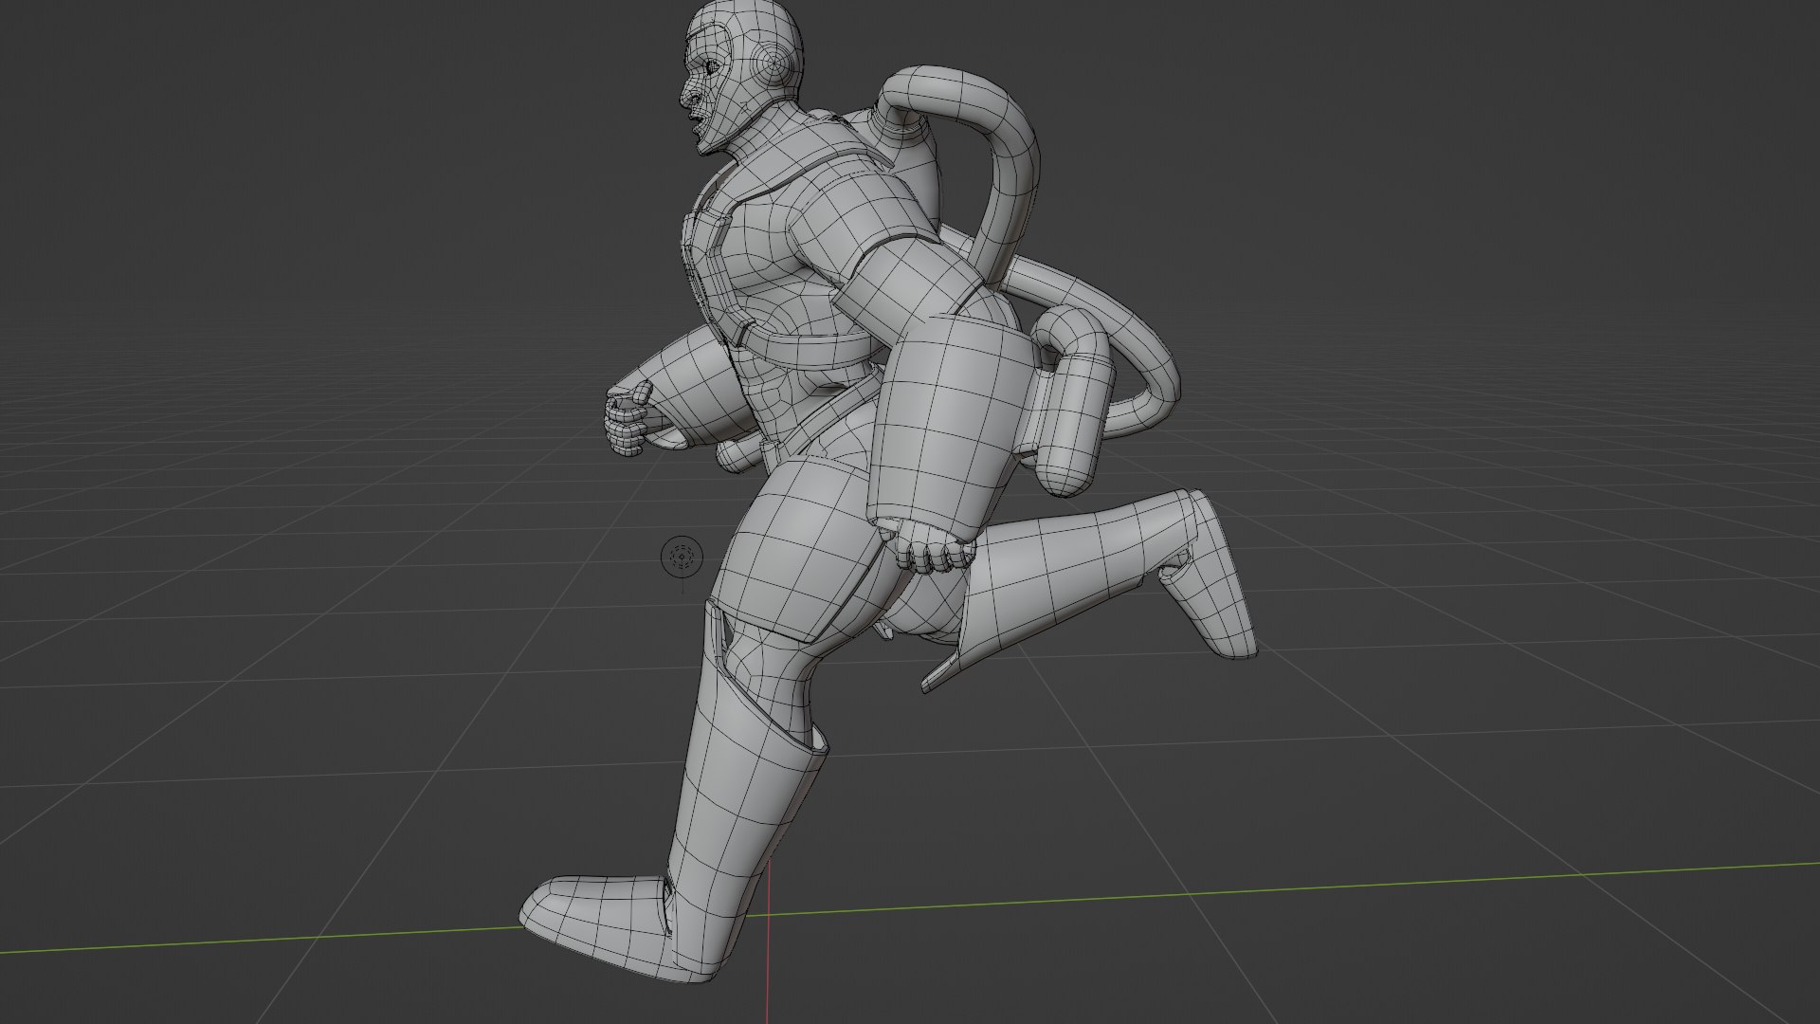This screenshot has height=1024, width=1820.
Task: Select the clenched fist in front of the torso
Action: click(628, 420)
